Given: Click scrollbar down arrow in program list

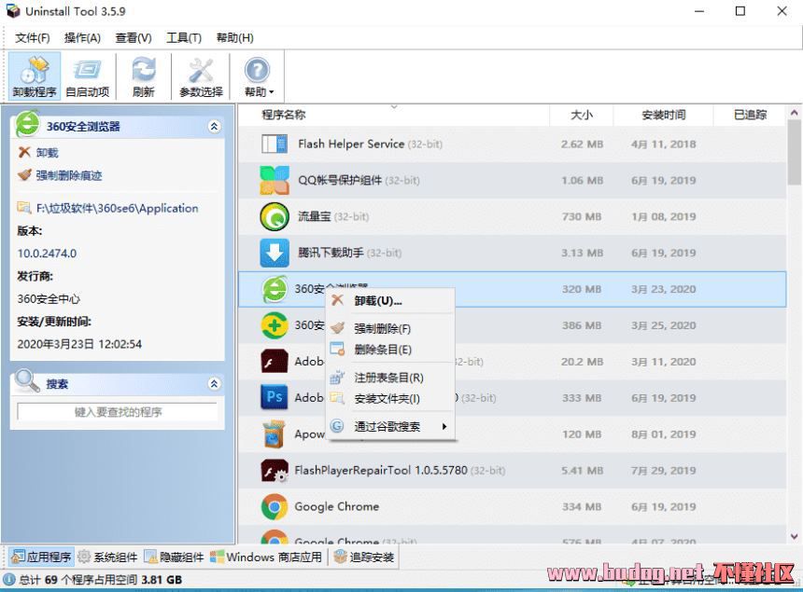Looking at the screenshot, I should coord(795,536).
